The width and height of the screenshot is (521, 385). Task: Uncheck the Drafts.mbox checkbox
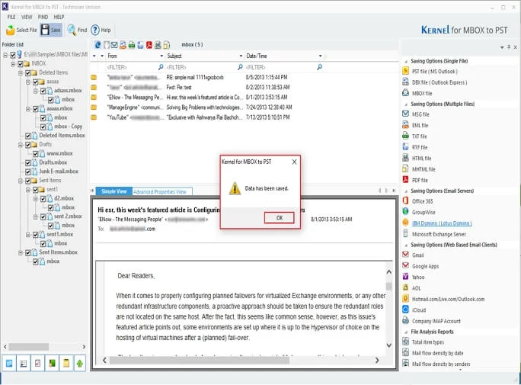tap(28, 163)
